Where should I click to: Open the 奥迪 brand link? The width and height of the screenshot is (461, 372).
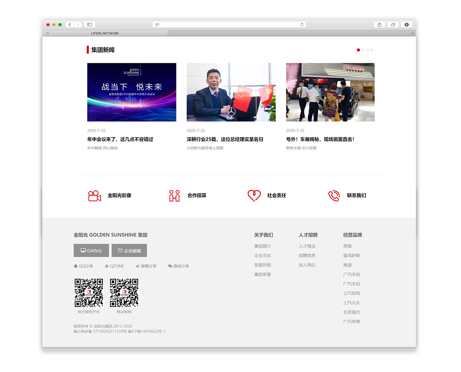click(347, 265)
